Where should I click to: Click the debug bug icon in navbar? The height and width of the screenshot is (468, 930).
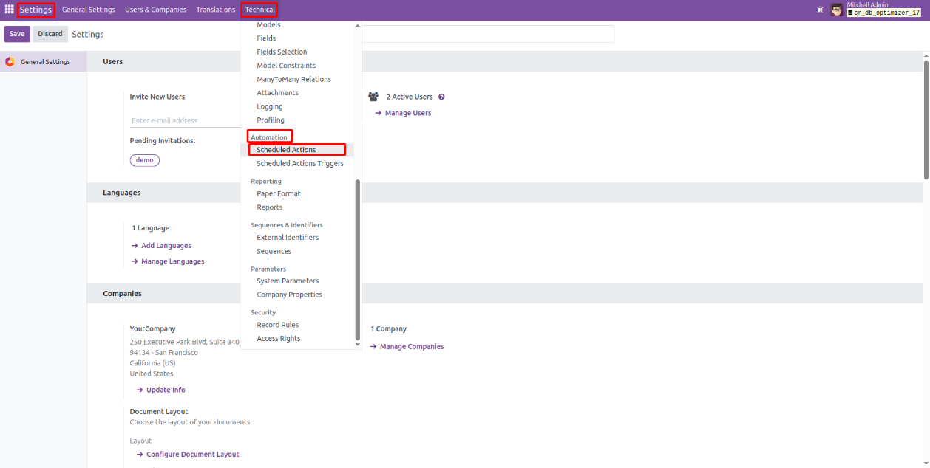click(x=820, y=10)
